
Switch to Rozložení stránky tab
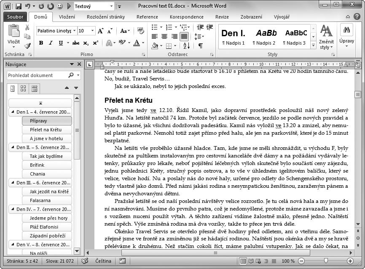(x=106, y=17)
